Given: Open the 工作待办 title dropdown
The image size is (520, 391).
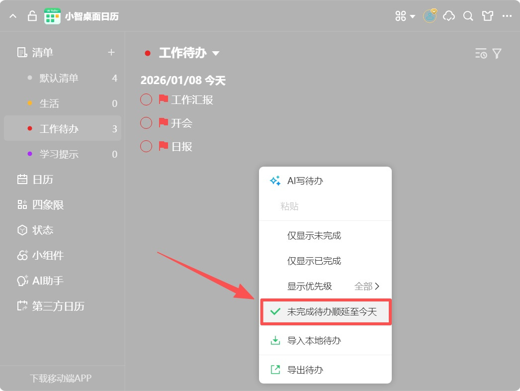Looking at the screenshot, I should (x=216, y=53).
